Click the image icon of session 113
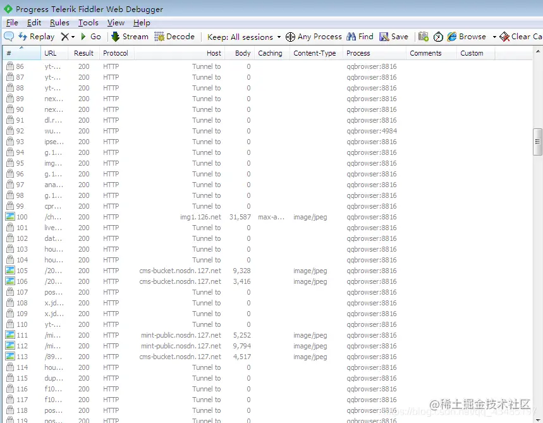Screen dimensions: 543x423 pyautogui.click(x=10, y=356)
